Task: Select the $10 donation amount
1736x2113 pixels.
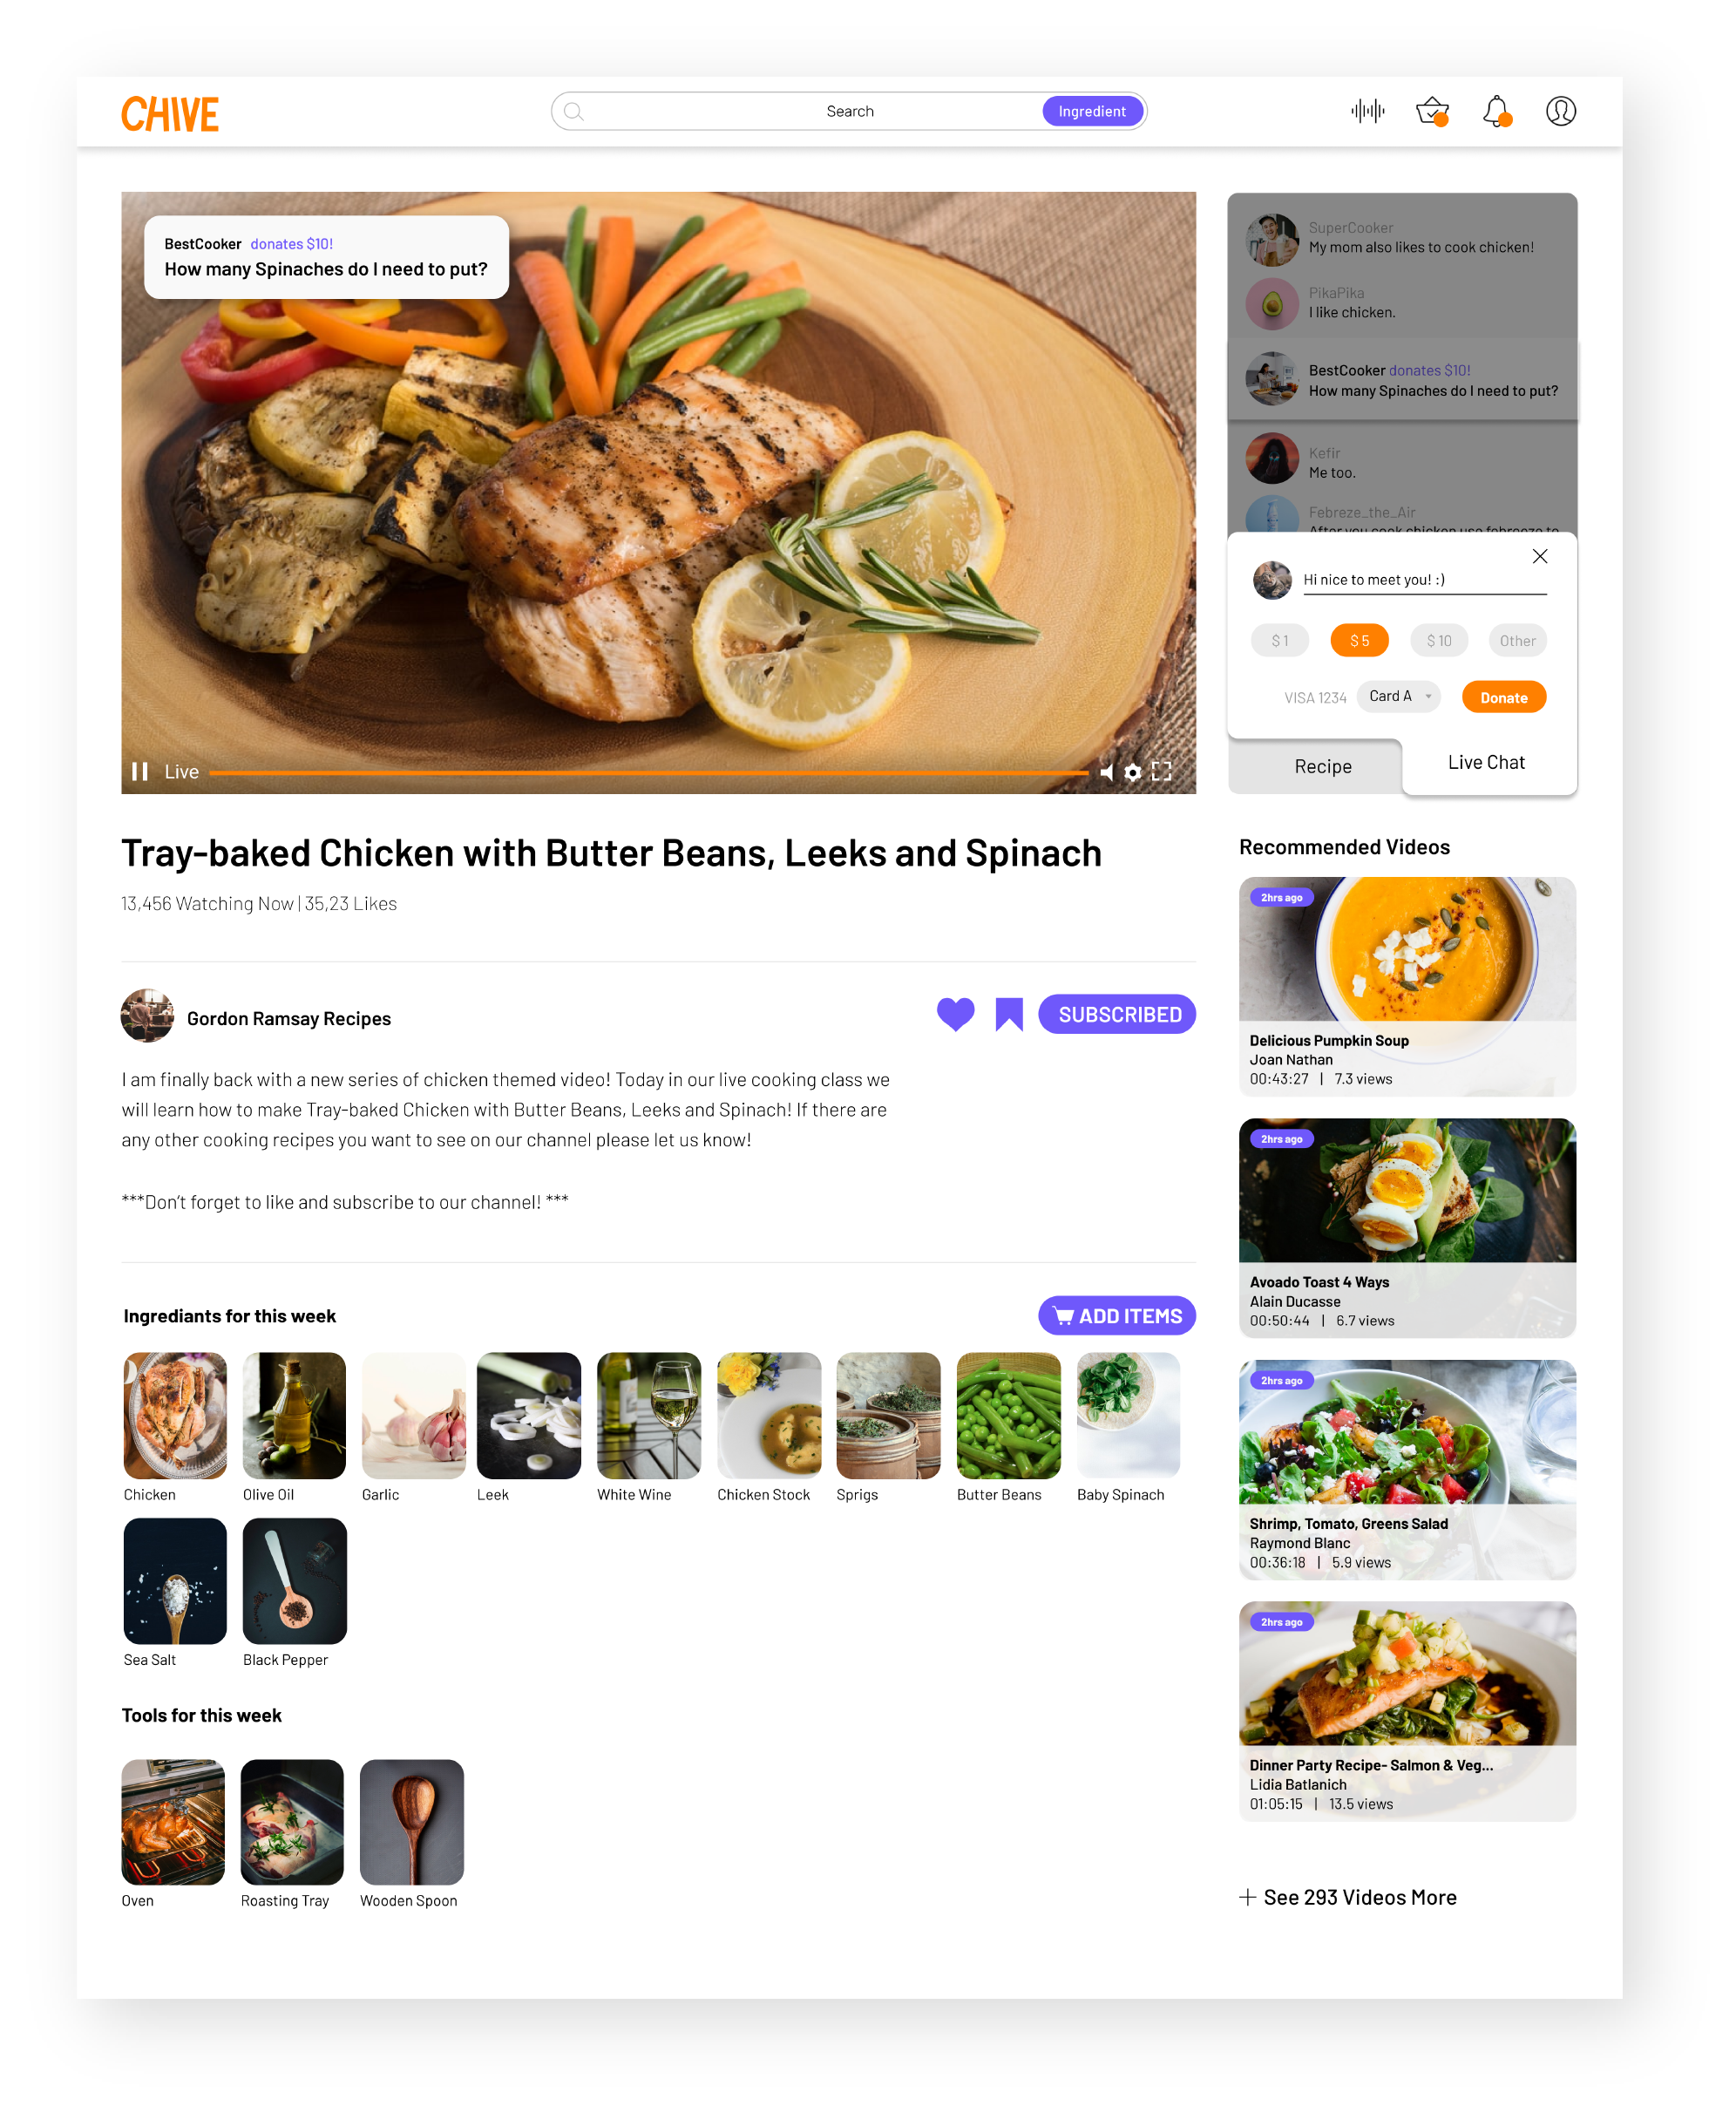Action: pos(1438,640)
